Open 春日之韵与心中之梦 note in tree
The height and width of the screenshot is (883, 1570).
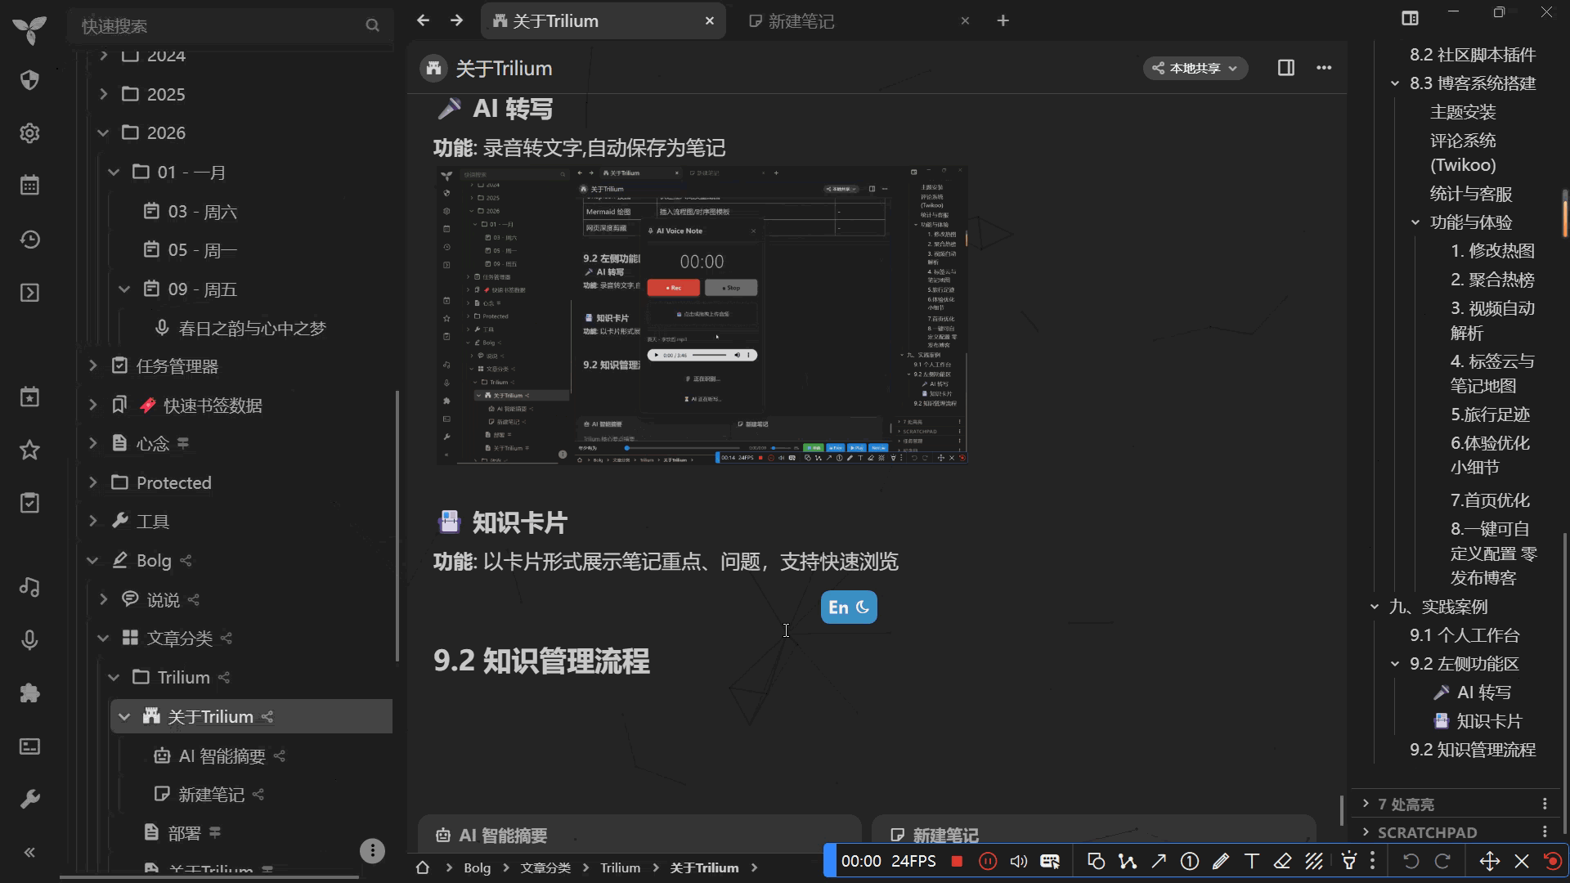252,328
